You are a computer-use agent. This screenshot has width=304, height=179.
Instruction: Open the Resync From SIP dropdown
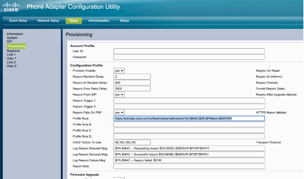coord(119,94)
